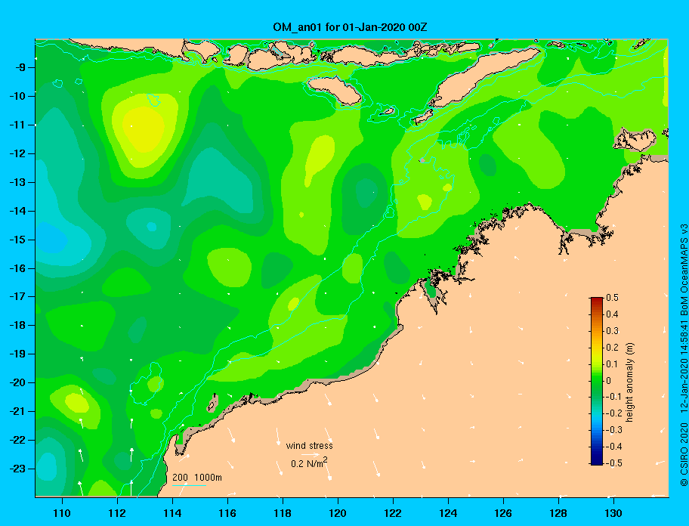Click latitude label -19 on the y-axis
This screenshot has width=689, height=526.
coord(18,354)
